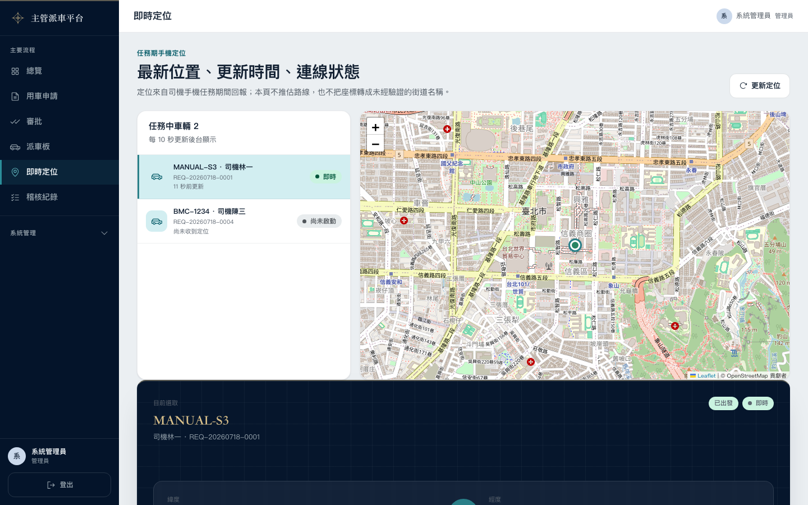The width and height of the screenshot is (808, 505).
Task: Click the 即時定位 page title in header
Action: (x=153, y=16)
